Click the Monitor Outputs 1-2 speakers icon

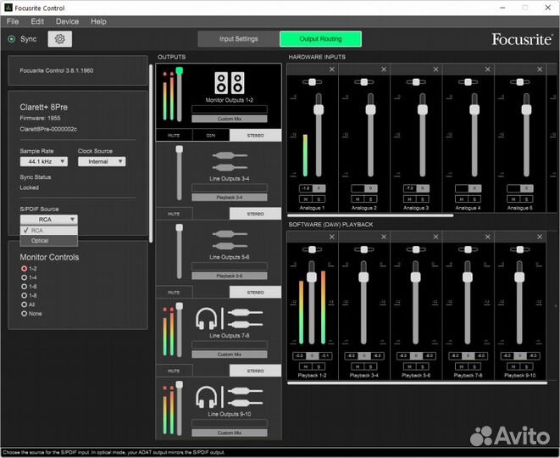[230, 83]
